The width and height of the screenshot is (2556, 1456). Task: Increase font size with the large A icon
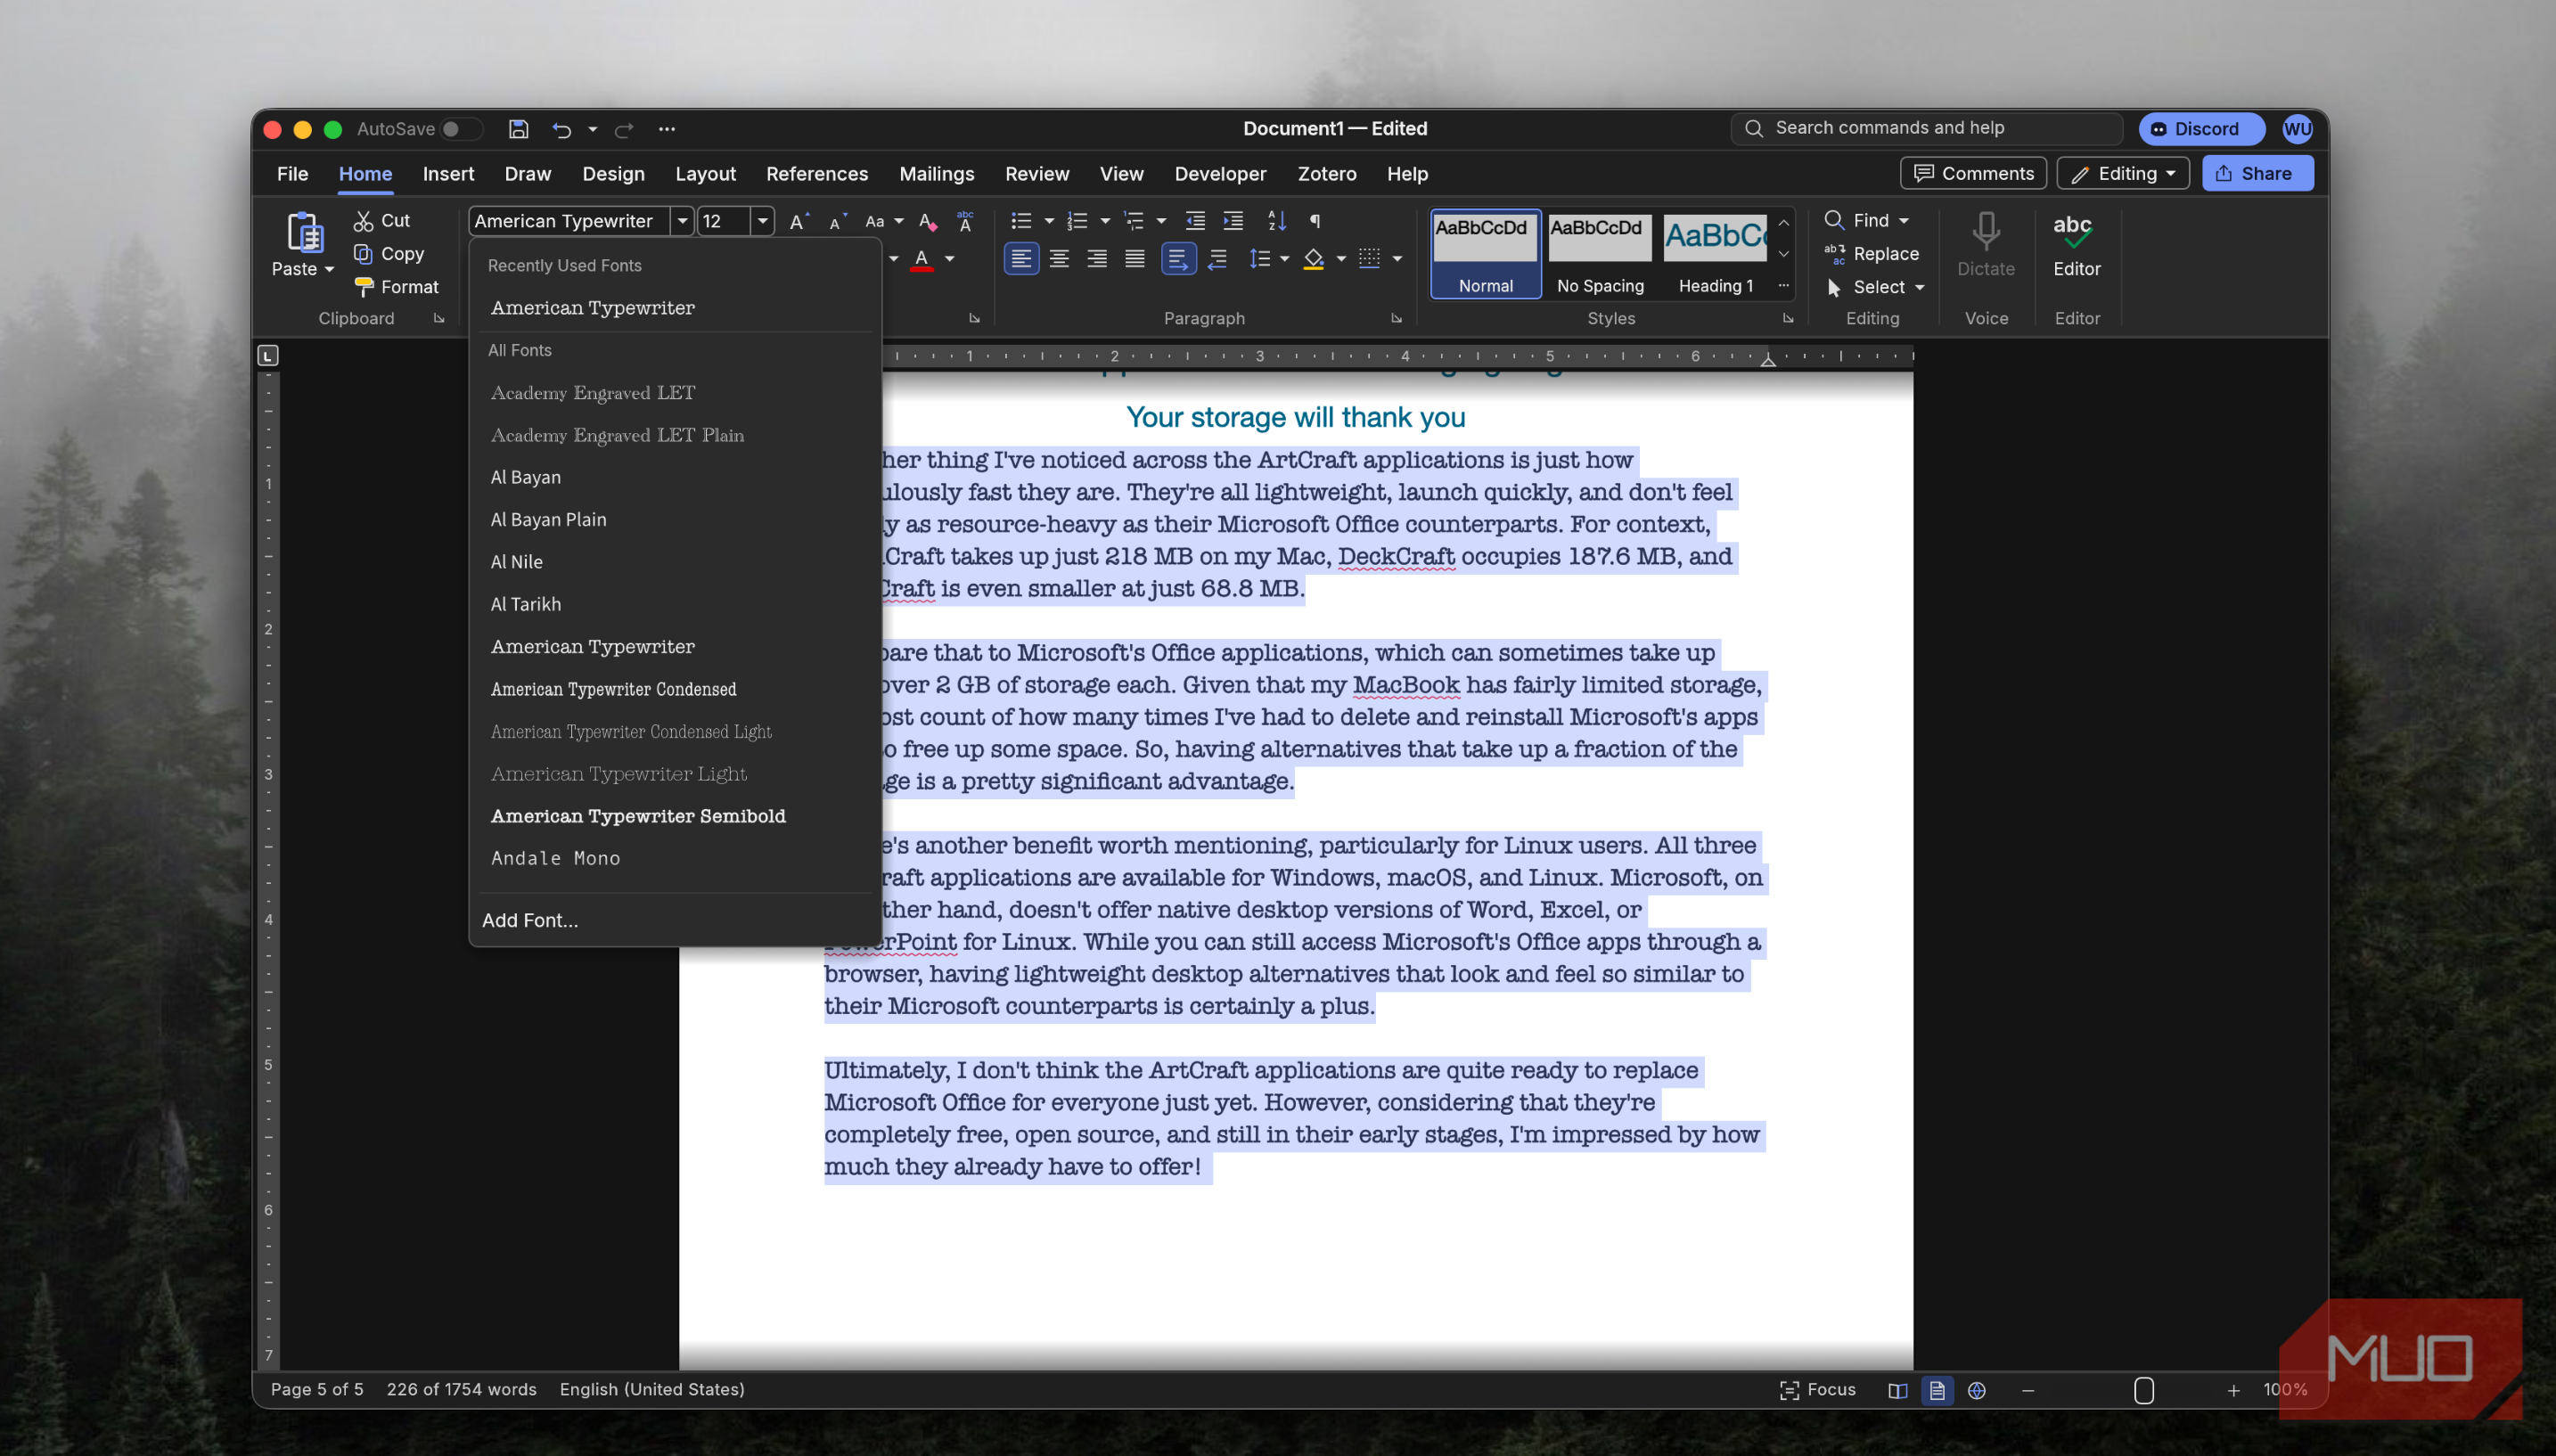point(798,221)
